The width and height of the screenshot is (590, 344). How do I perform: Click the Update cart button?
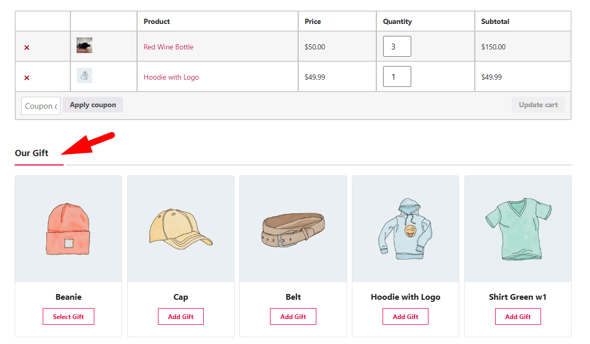(538, 105)
